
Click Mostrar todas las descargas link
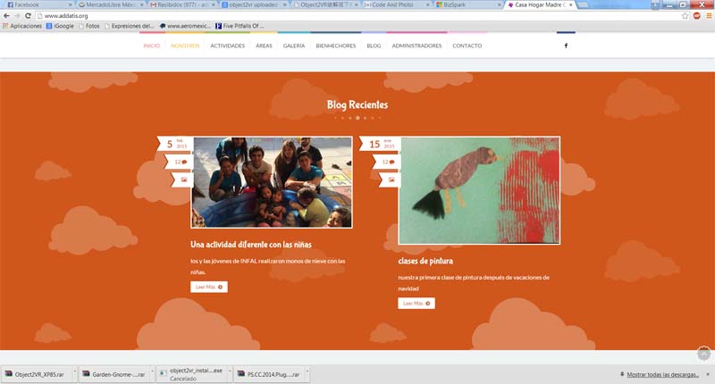point(664,374)
